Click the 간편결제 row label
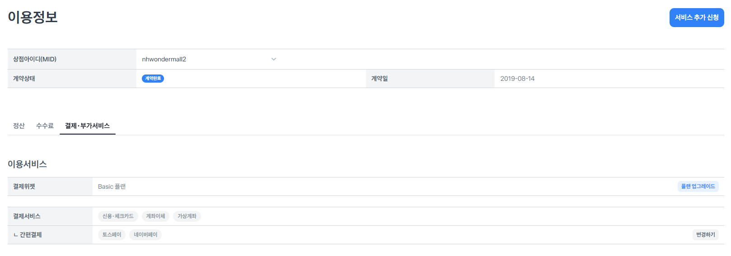731x256 pixels. [28, 235]
